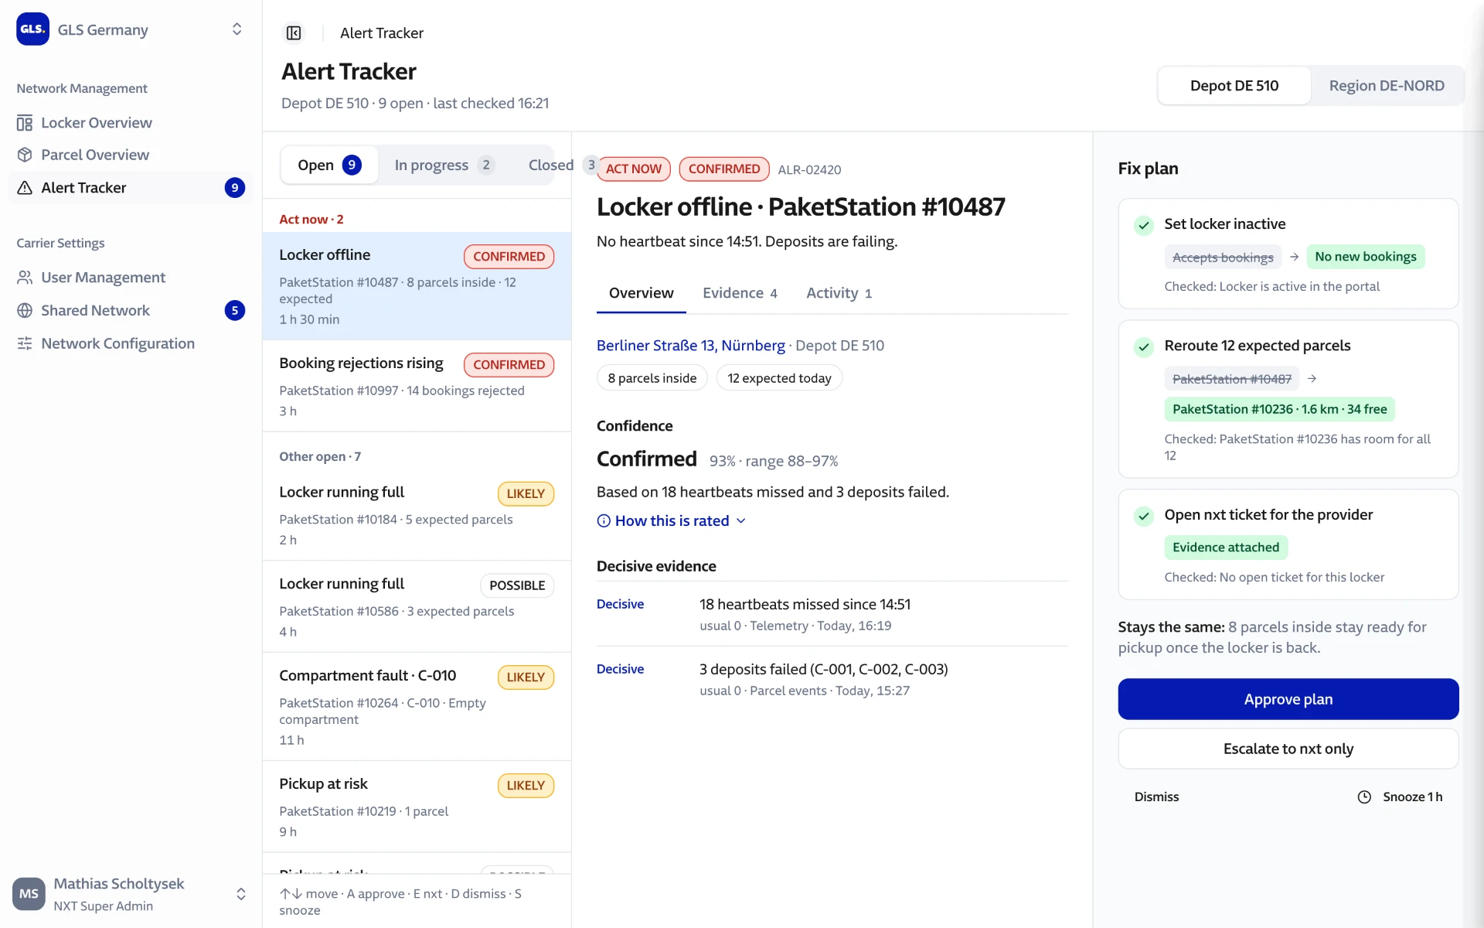The width and height of the screenshot is (1484, 928).
Task: Open Parcel Overview in sidebar
Action: 131,155
